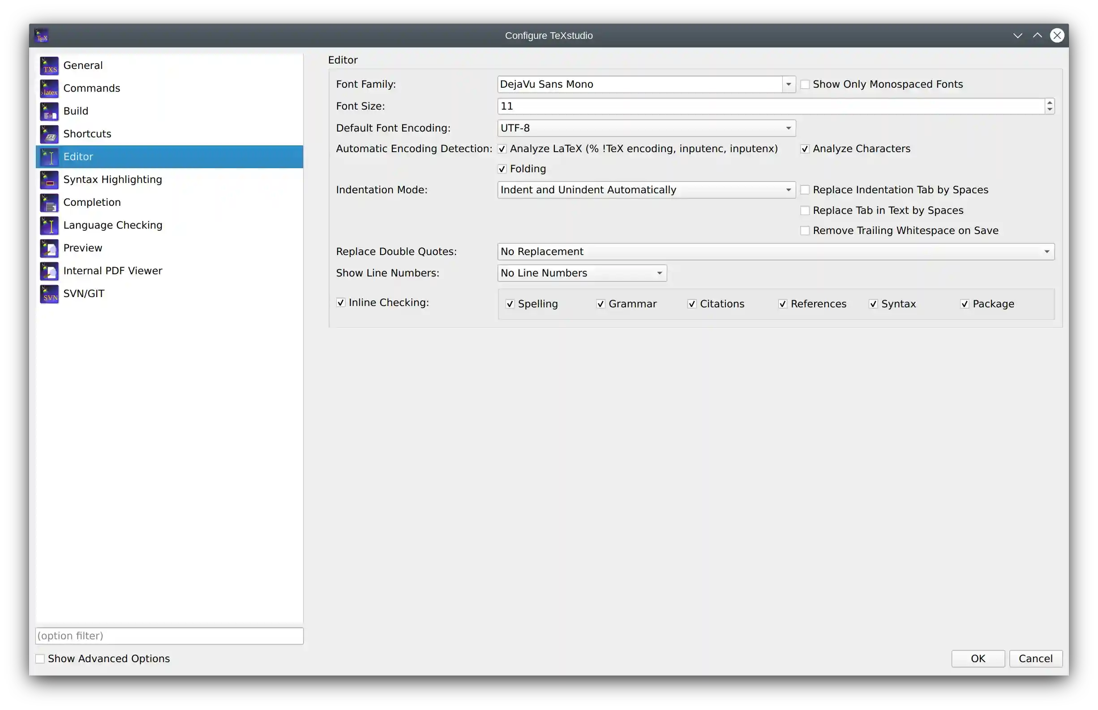The width and height of the screenshot is (1098, 710).
Task: Select the Syntax Highlighting icon
Action: tap(49, 179)
